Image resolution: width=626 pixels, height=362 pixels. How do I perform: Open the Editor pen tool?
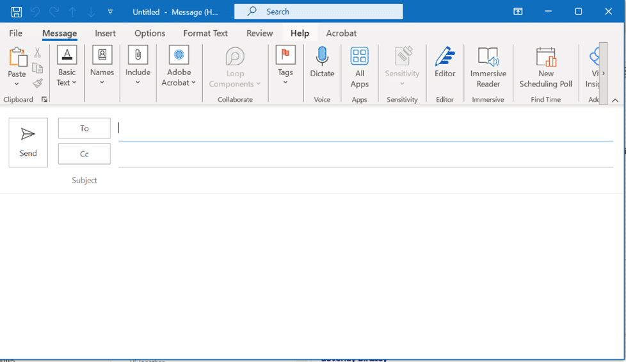(445, 62)
